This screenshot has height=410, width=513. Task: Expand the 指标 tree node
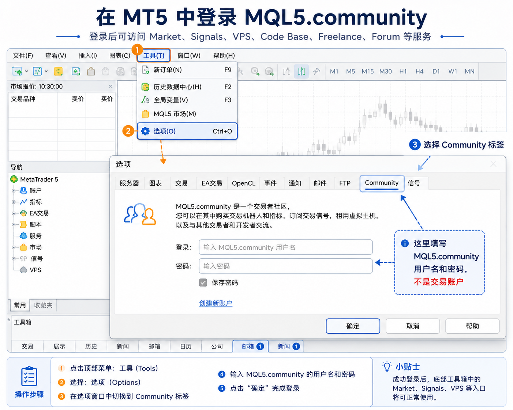coord(14,202)
